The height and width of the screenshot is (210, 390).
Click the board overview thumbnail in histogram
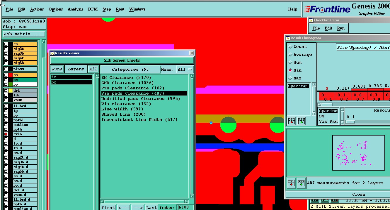[359, 152]
